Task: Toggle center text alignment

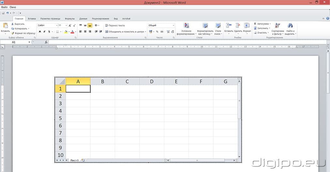Action: coord(85,32)
